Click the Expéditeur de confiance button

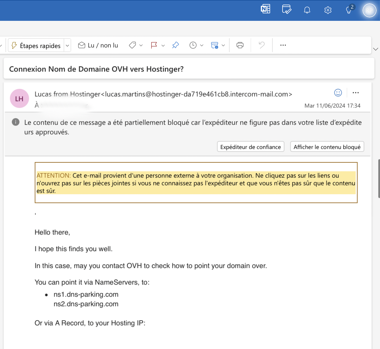[250, 147]
